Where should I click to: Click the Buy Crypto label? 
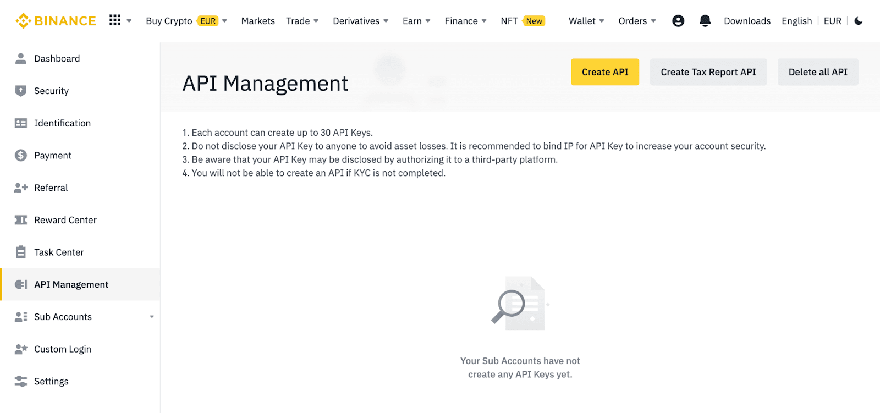(169, 21)
